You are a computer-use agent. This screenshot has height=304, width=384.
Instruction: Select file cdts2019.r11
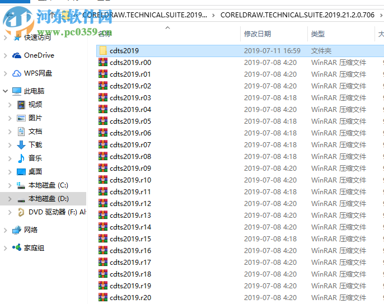pyautogui.click(x=130, y=192)
